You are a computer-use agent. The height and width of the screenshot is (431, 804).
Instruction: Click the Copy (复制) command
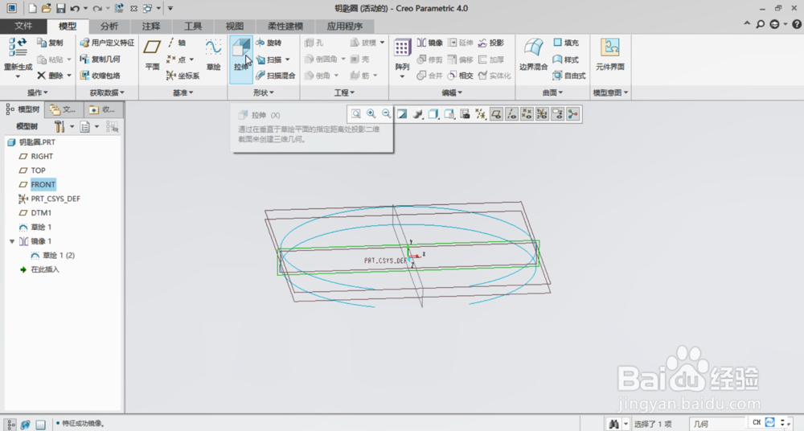[x=50, y=43]
